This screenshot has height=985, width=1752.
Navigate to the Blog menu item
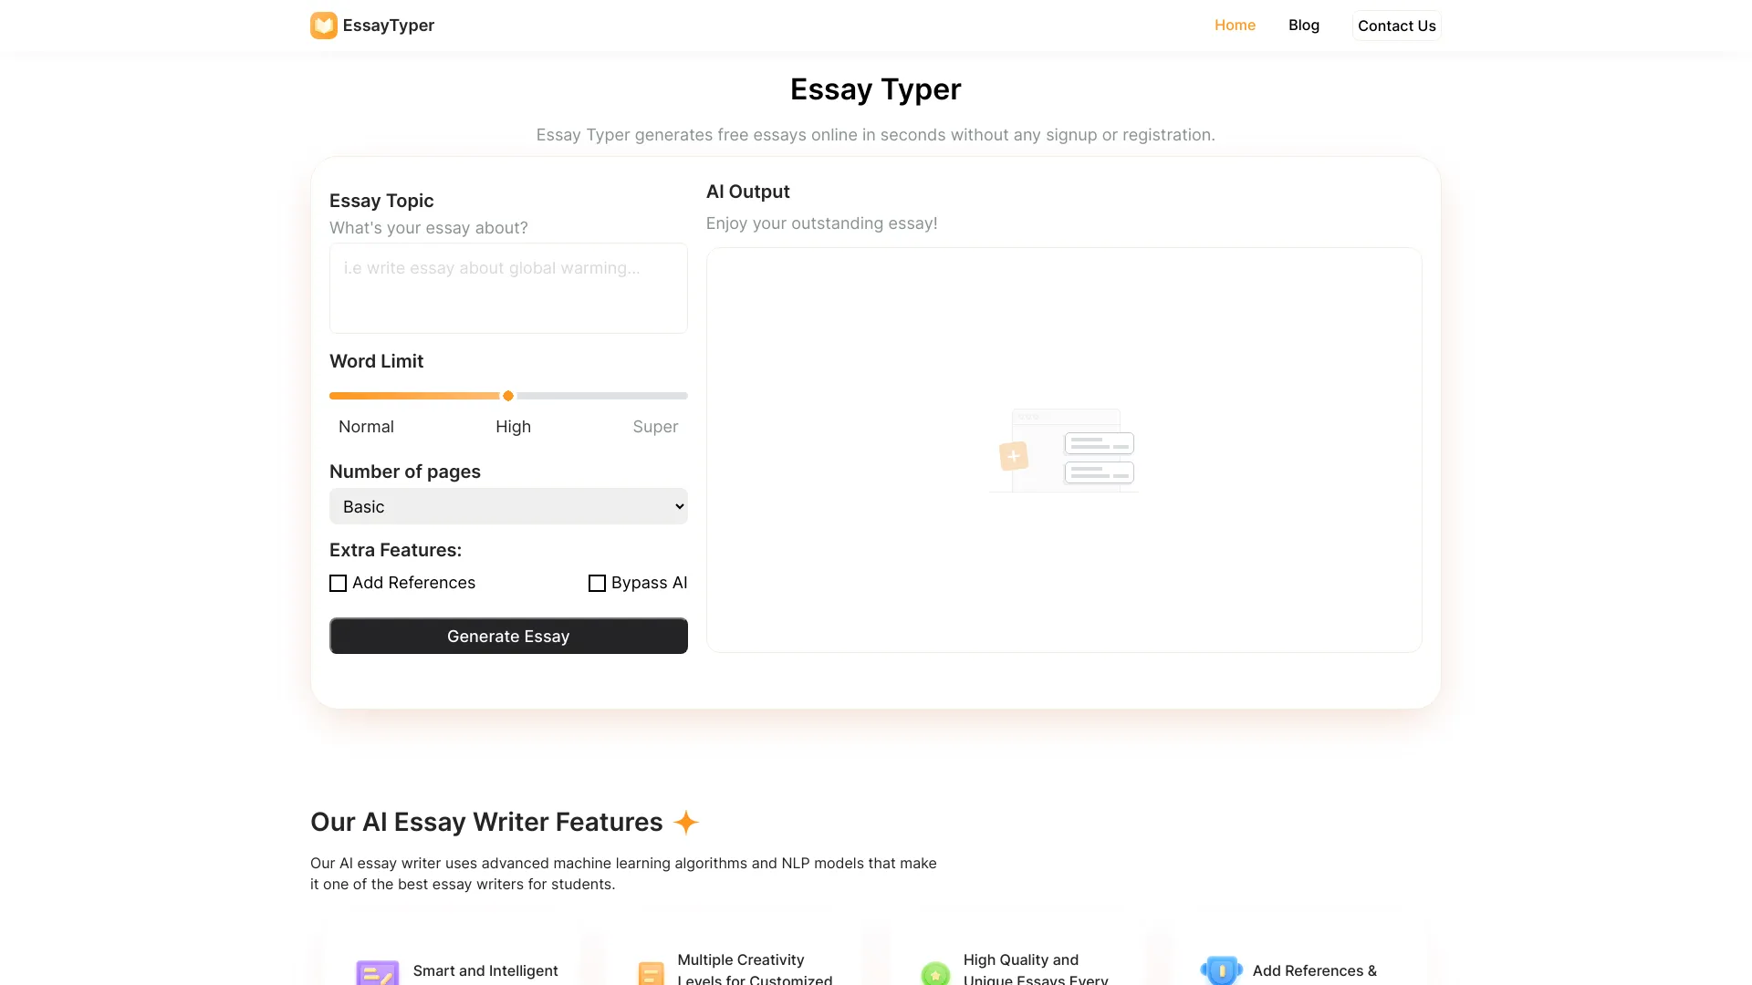click(1303, 24)
